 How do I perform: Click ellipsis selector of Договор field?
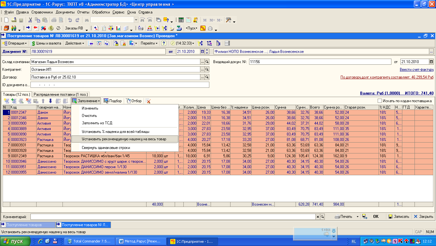click(x=202, y=77)
